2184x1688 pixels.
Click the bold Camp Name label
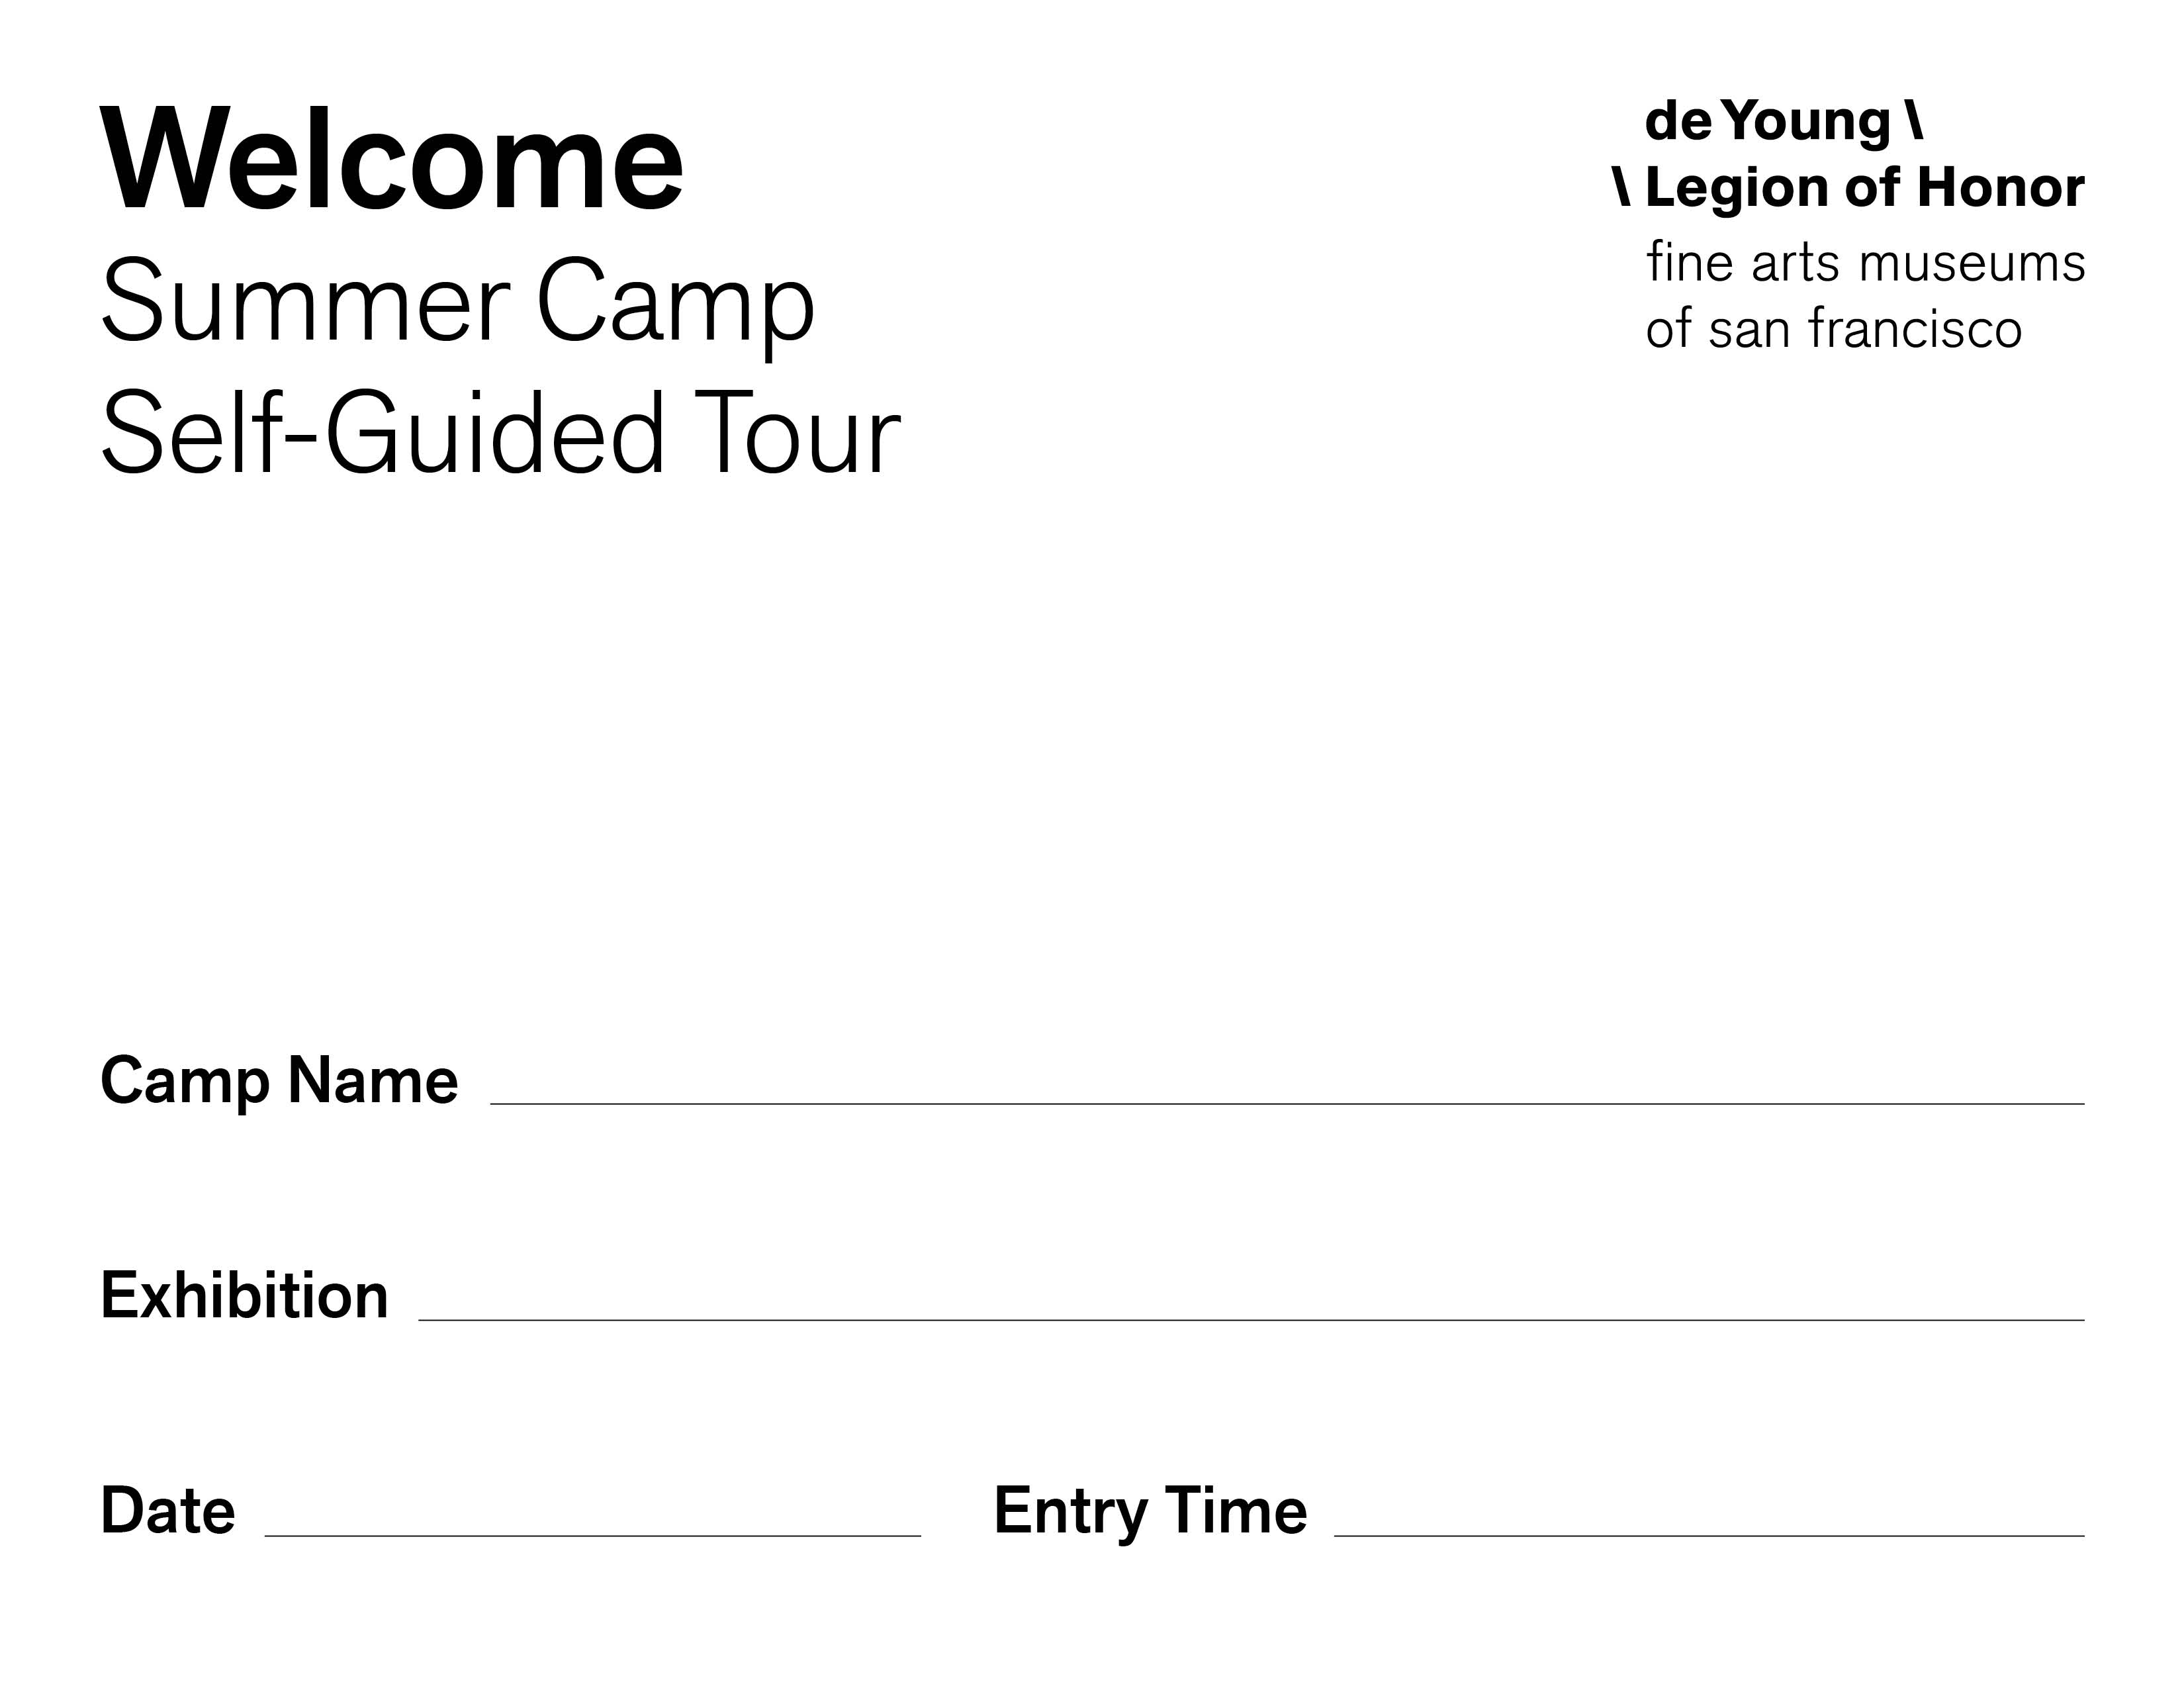tap(279, 1081)
